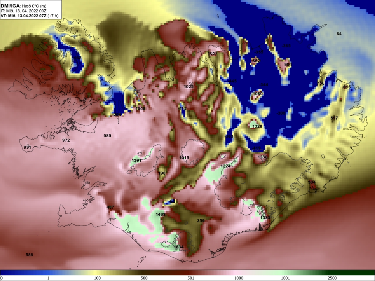
Task: Click the map value 1080
Action: pos(258,93)
